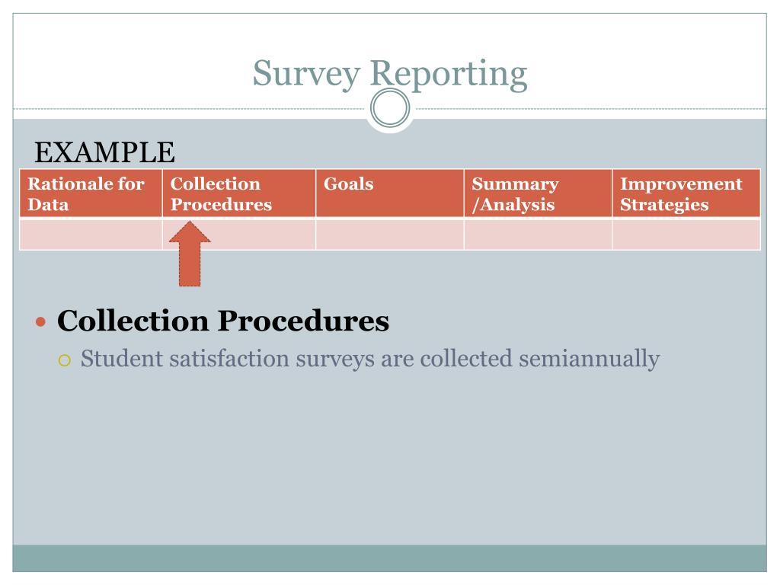Select the Summary /Analysis header cell
Image resolution: width=780 pixels, height=585 pixels.
tap(539, 193)
